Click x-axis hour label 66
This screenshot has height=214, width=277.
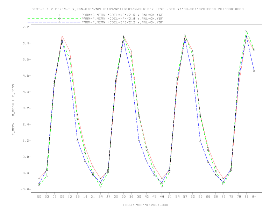tap(208, 197)
